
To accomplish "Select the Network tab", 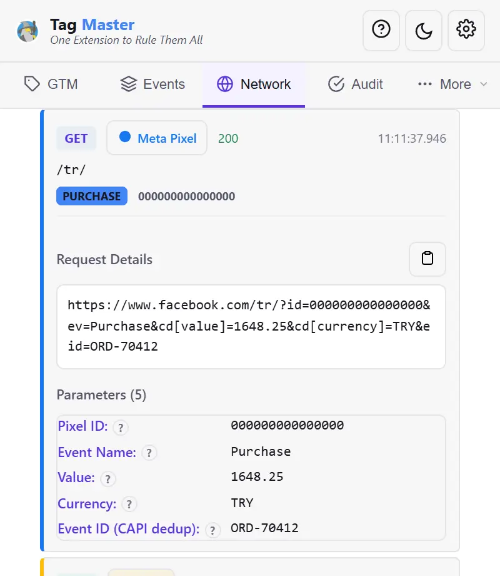I will pyautogui.click(x=254, y=84).
